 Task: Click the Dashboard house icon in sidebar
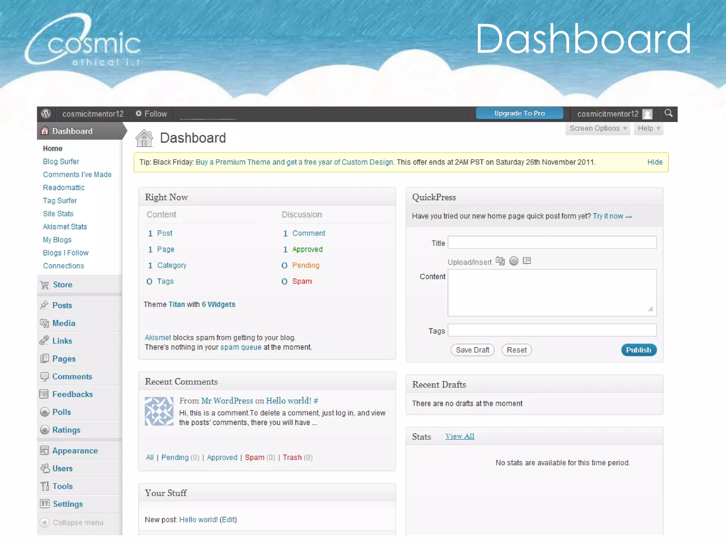(45, 131)
